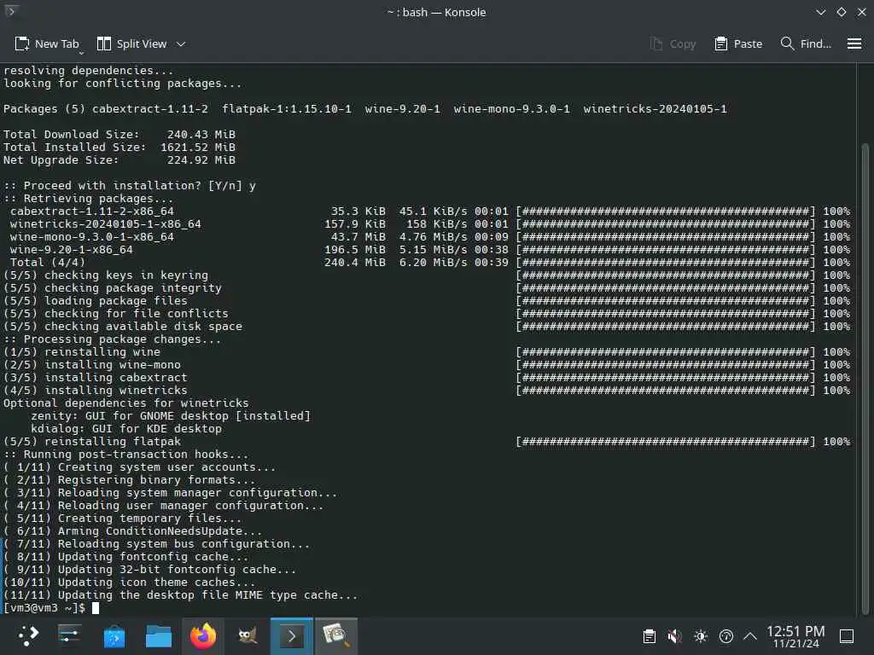Click the Split View toolbar button
The image size is (874, 655).
131,43
